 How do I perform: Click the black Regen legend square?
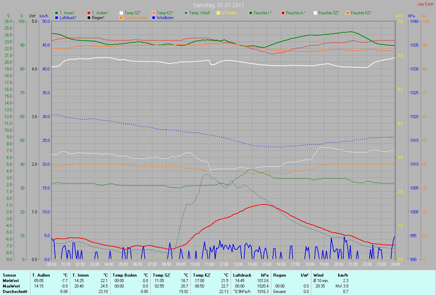point(89,17)
